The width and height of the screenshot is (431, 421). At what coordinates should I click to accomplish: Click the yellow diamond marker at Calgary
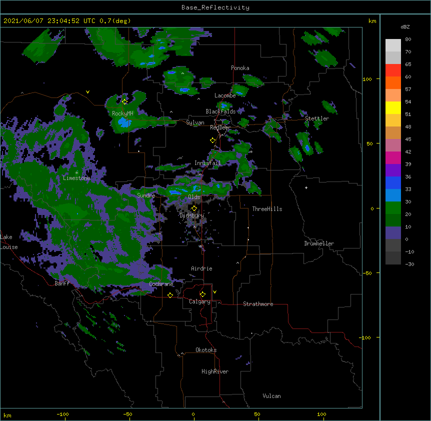click(x=202, y=294)
